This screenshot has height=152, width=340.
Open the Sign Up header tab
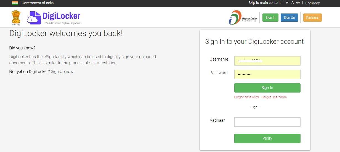pos(289,18)
